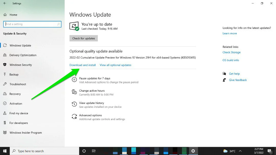
Task: Open Advanced options
Action: (90, 115)
